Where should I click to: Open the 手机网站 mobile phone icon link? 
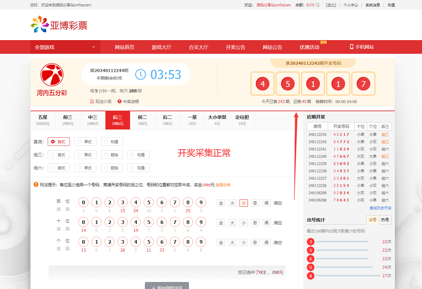coord(351,47)
